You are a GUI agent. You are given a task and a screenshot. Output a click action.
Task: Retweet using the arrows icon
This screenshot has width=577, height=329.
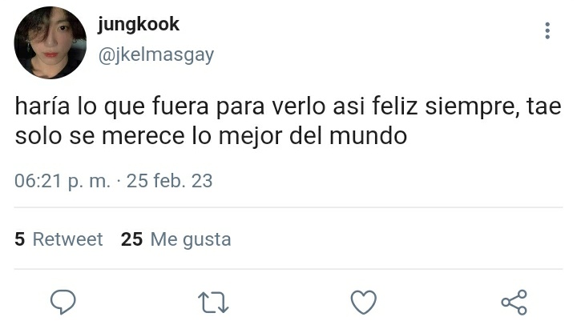(x=213, y=302)
